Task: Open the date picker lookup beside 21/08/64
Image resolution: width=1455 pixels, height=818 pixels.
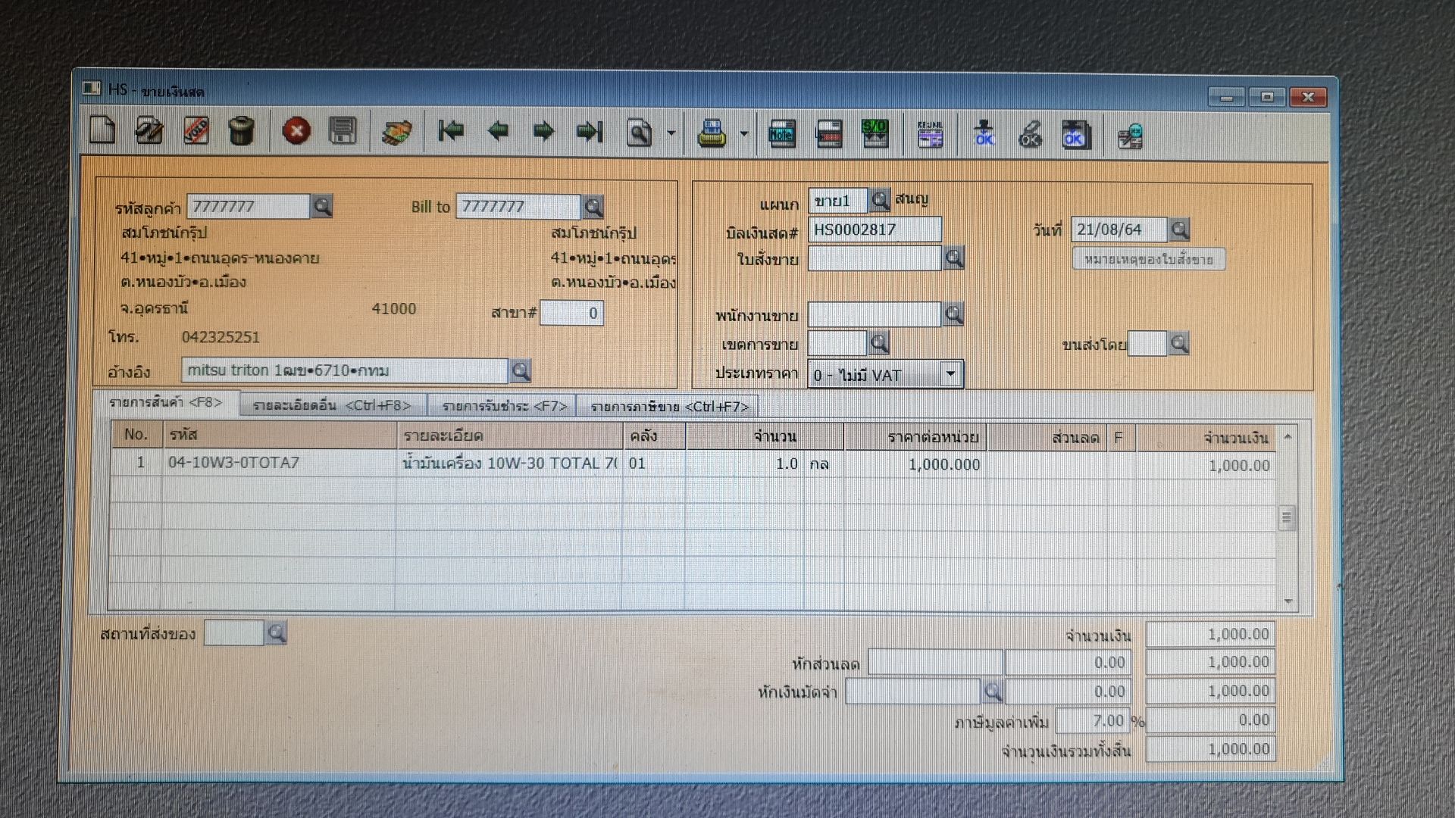Action: tap(1179, 229)
